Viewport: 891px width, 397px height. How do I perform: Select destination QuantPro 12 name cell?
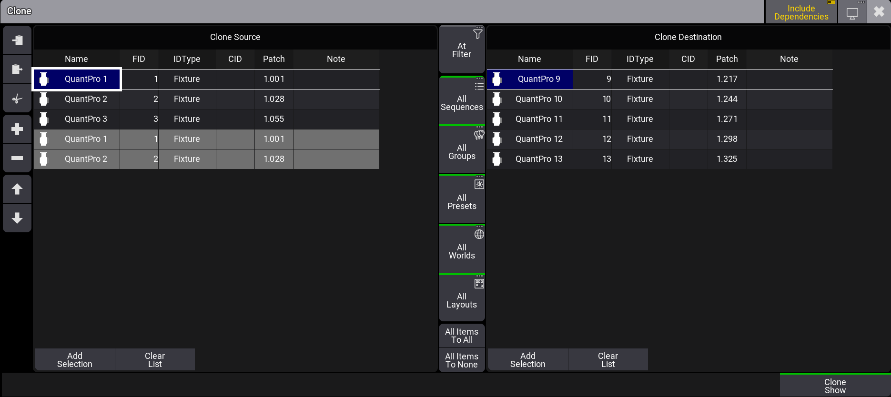[530, 139]
